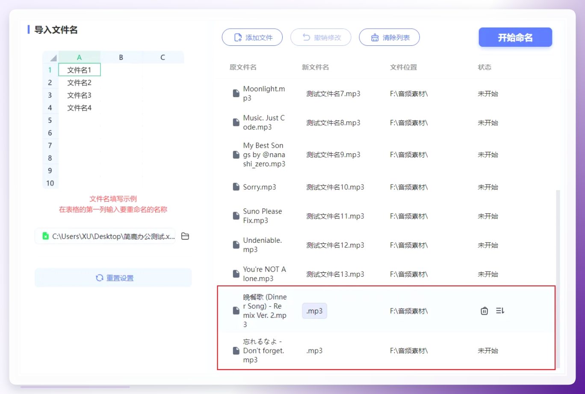Click file icon beside My Best Songs
The height and width of the screenshot is (394, 585).
pos(236,155)
